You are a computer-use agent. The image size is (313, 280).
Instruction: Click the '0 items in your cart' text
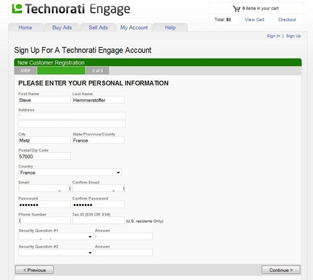261,8
